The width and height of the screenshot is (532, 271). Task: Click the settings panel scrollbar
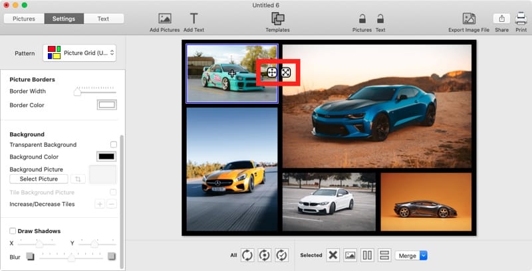(x=122, y=201)
